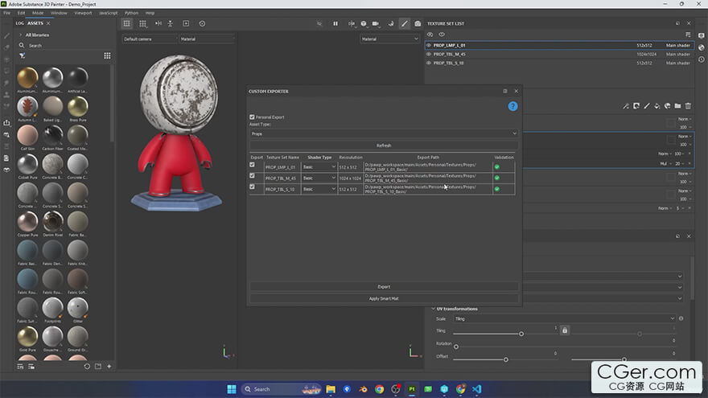Viewport: 708px width, 398px height.
Task: Click the Refresh button in Custom Exporter
Action: click(x=384, y=146)
